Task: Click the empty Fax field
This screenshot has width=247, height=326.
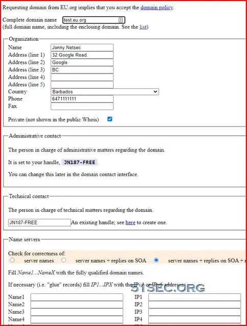Action: pyautogui.click(x=82, y=106)
